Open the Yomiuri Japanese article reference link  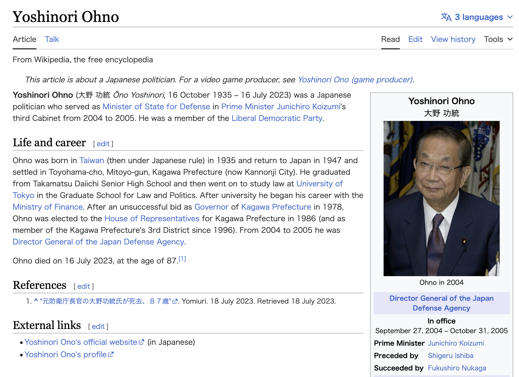106,301
